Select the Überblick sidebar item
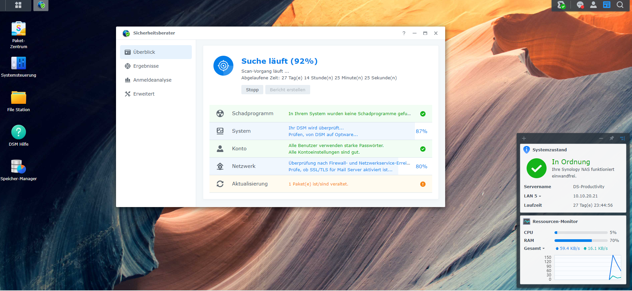632x291 pixels. pos(156,52)
